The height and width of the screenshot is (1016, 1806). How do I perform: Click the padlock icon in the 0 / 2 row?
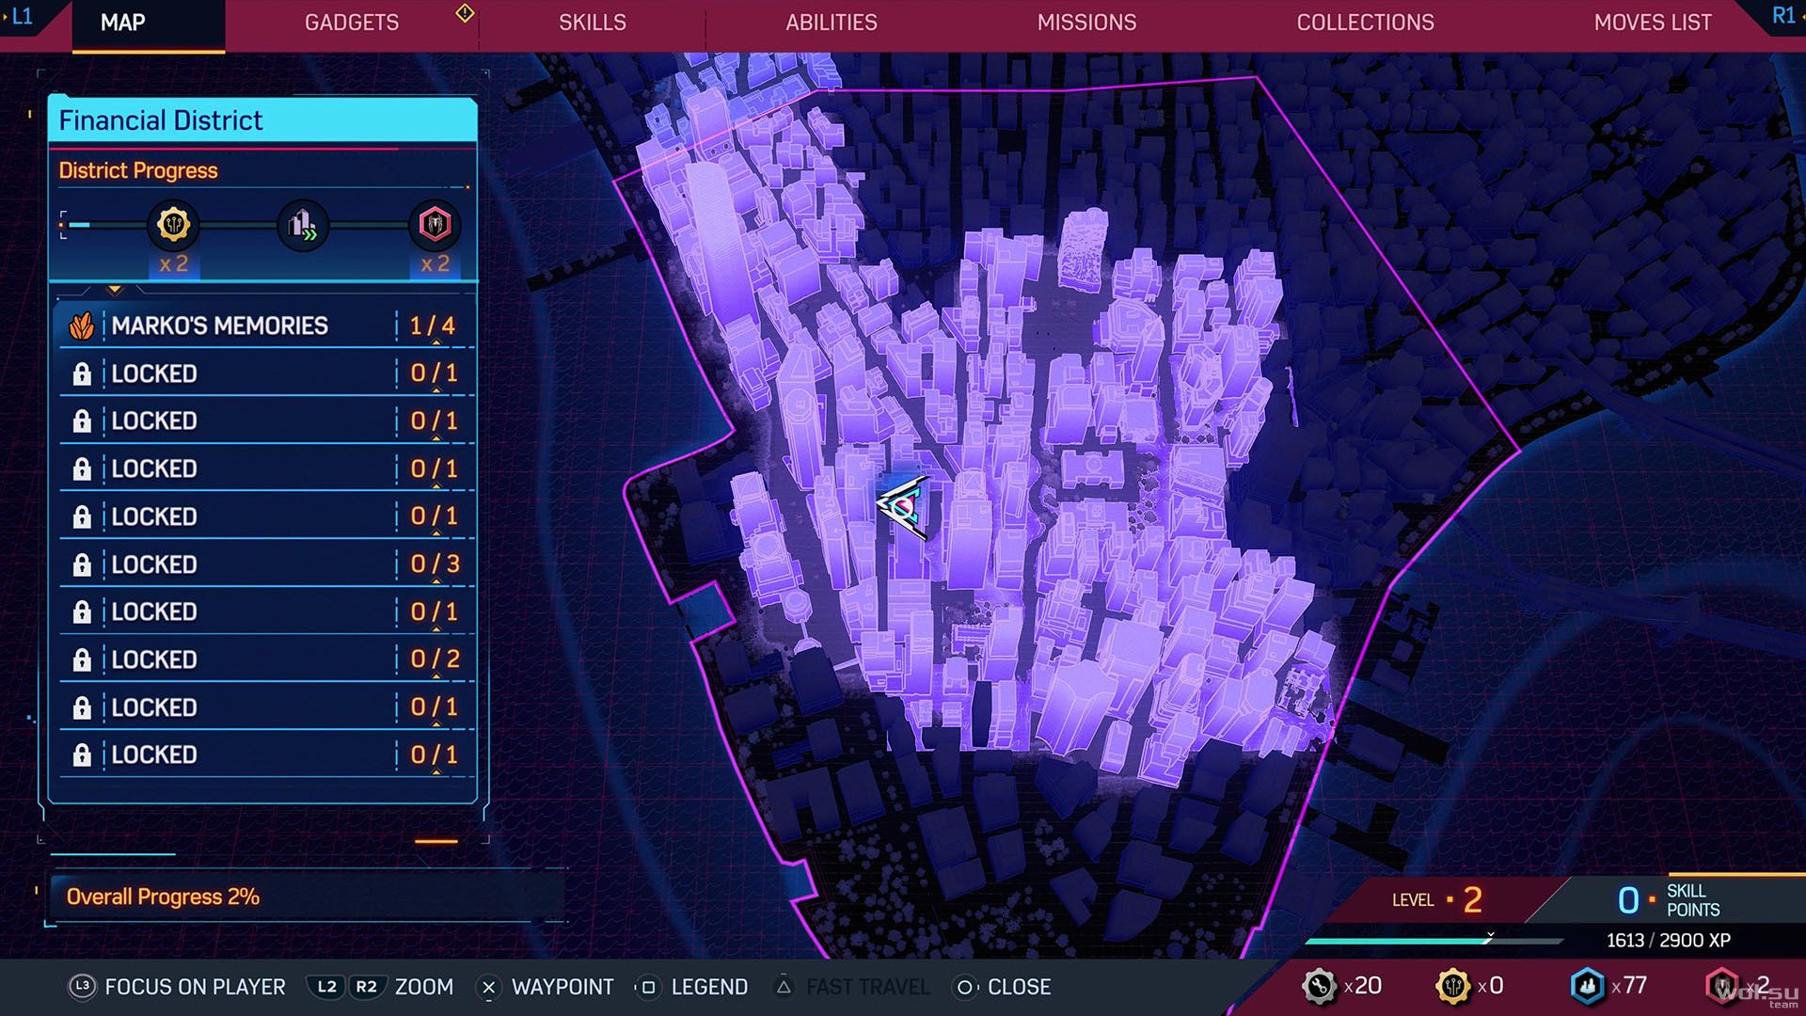82,659
